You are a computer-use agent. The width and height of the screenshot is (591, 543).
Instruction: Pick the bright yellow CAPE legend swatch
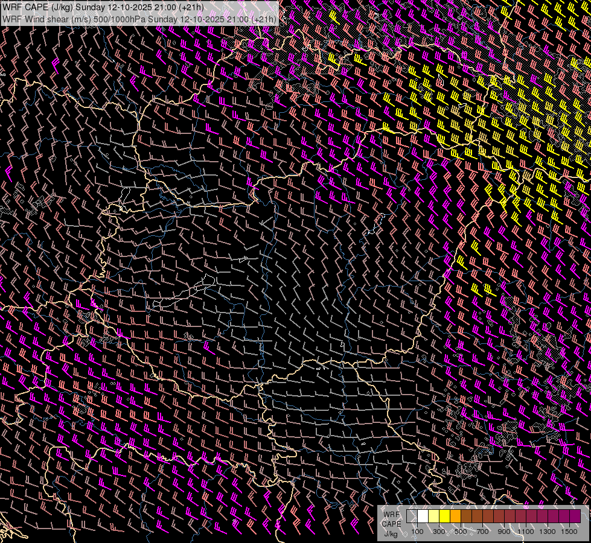click(444, 516)
